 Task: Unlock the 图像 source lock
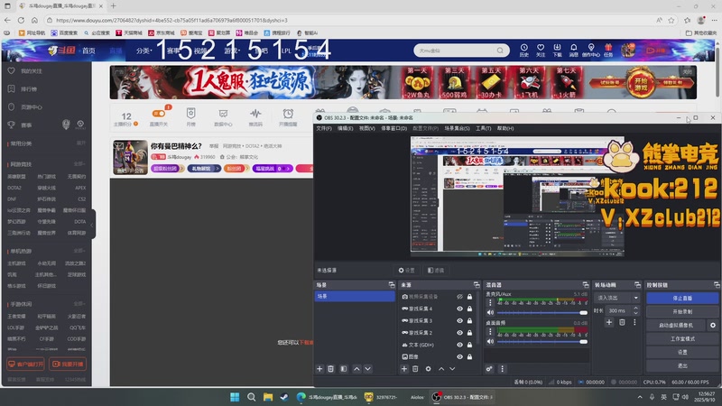point(469,356)
